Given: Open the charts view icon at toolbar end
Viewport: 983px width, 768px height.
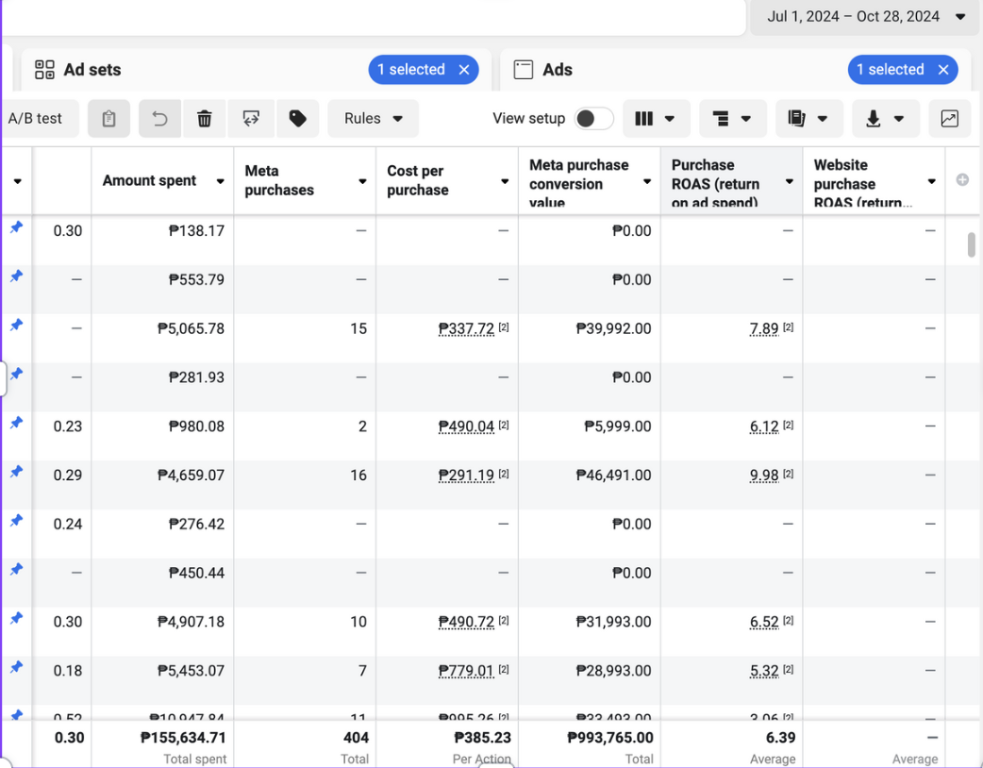Looking at the screenshot, I should [949, 119].
